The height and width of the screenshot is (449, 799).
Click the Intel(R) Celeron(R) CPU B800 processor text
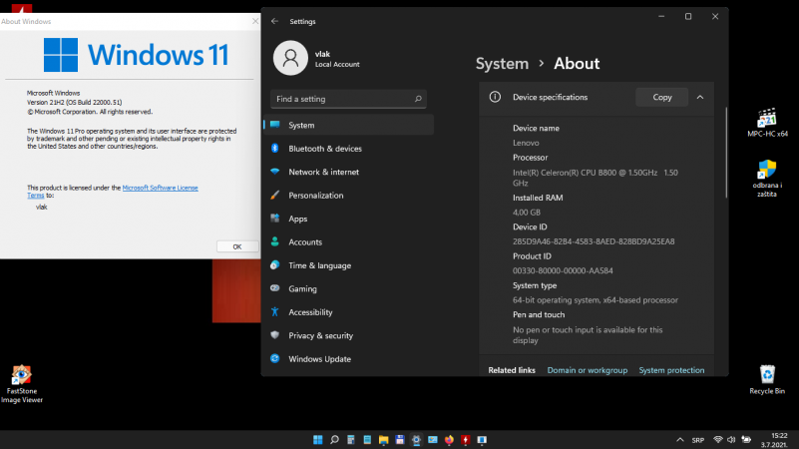click(x=596, y=178)
